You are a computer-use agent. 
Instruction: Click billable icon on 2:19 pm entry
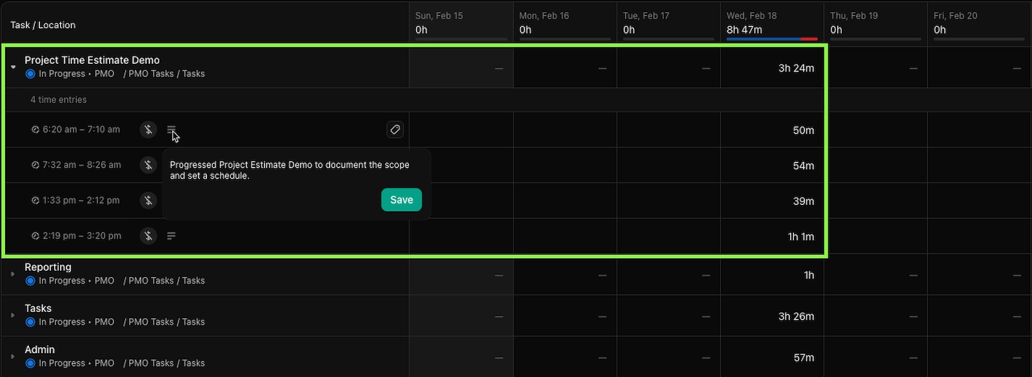pos(148,236)
